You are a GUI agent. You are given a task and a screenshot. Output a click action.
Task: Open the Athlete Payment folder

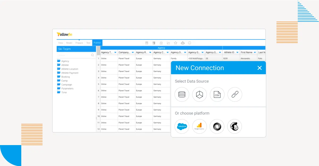[x=70, y=73]
